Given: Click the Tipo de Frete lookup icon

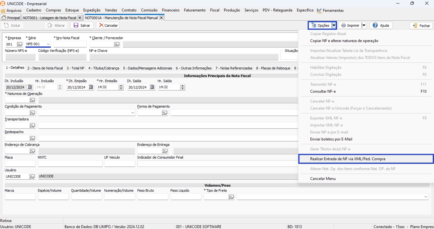Looking at the screenshot, I should tap(231, 197).
